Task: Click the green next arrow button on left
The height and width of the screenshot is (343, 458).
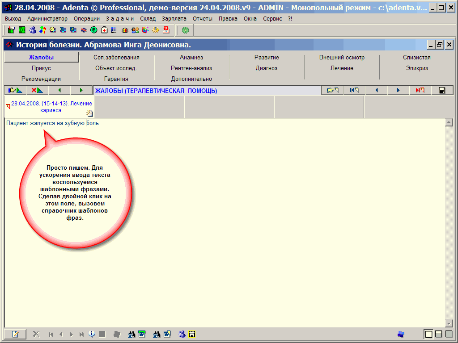Action: coord(81,90)
